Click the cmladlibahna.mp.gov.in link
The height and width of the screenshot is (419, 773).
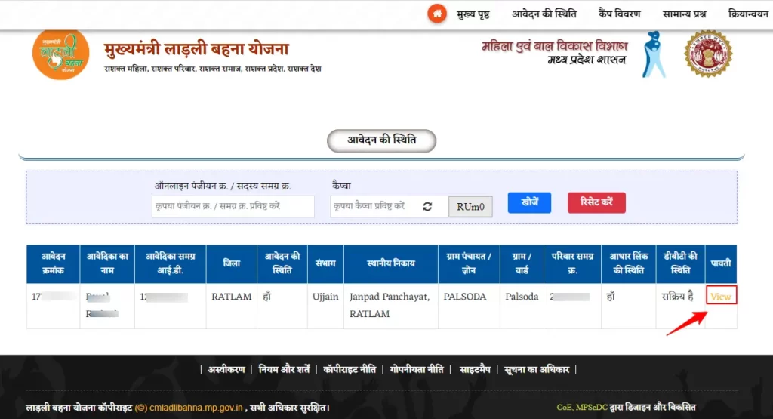(x=196, y=408)
